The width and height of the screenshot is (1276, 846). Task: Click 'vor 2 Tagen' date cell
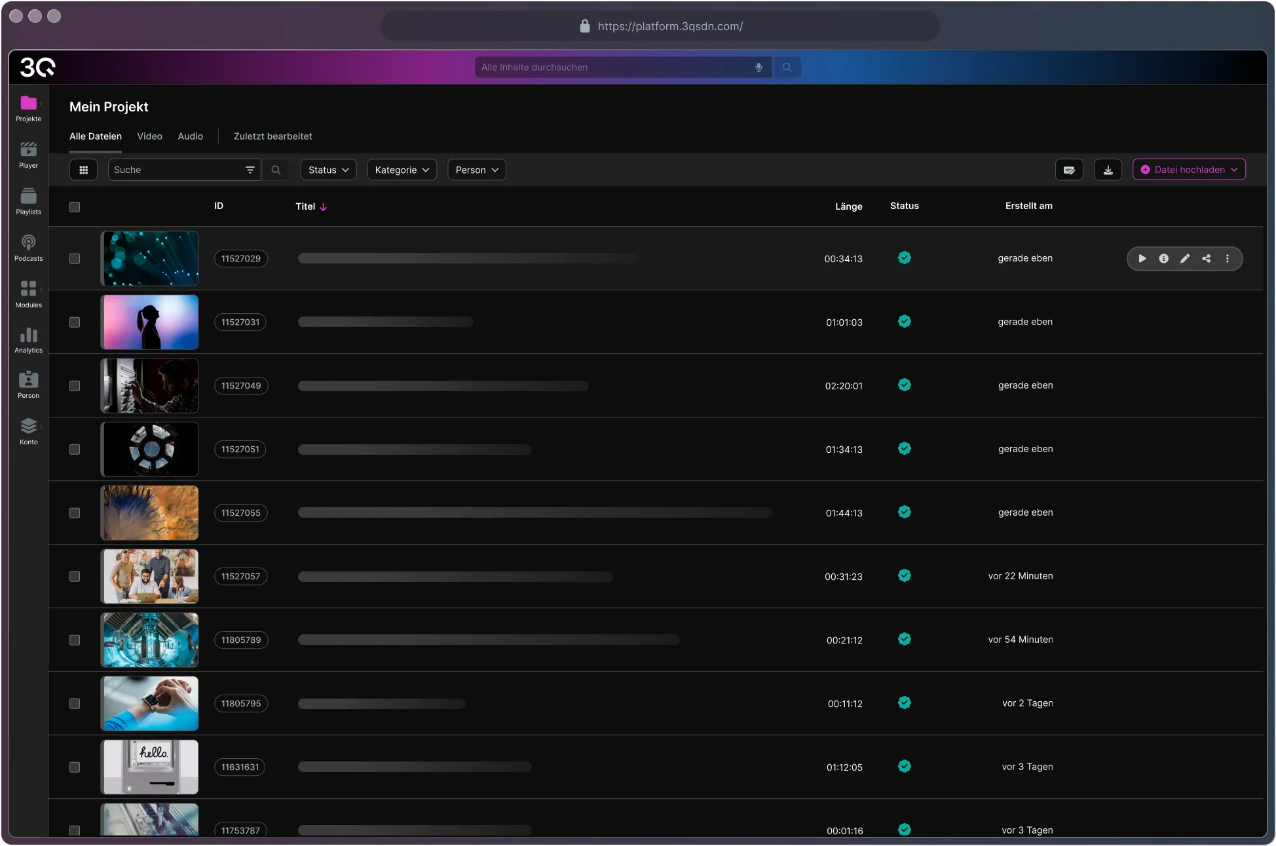click(x=1028, y=703)
